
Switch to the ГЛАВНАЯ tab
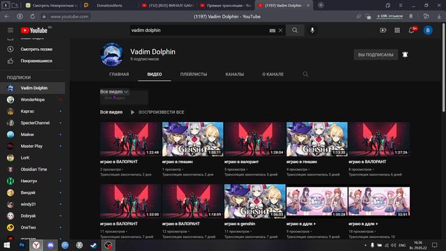point(119,75)
